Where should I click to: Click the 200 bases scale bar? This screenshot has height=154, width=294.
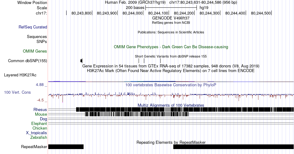point(171,8)
